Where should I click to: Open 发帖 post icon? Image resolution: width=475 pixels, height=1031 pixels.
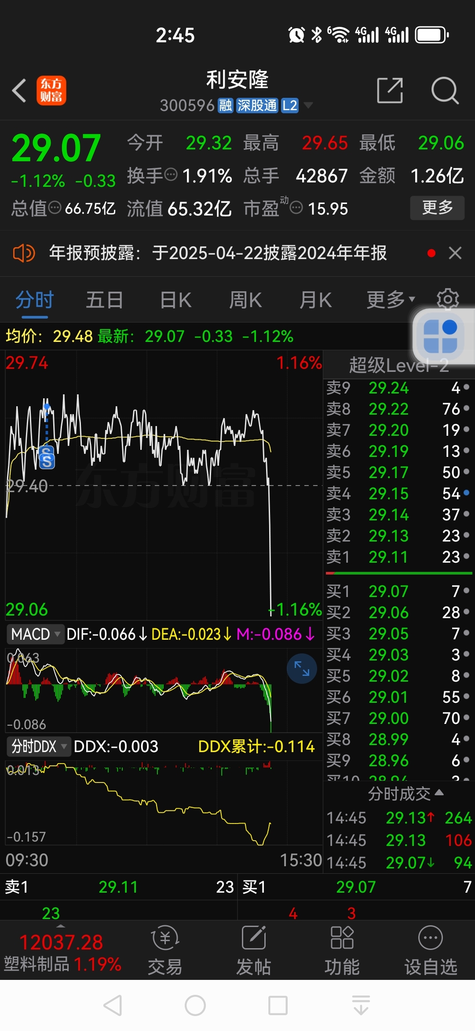point(254,950)
